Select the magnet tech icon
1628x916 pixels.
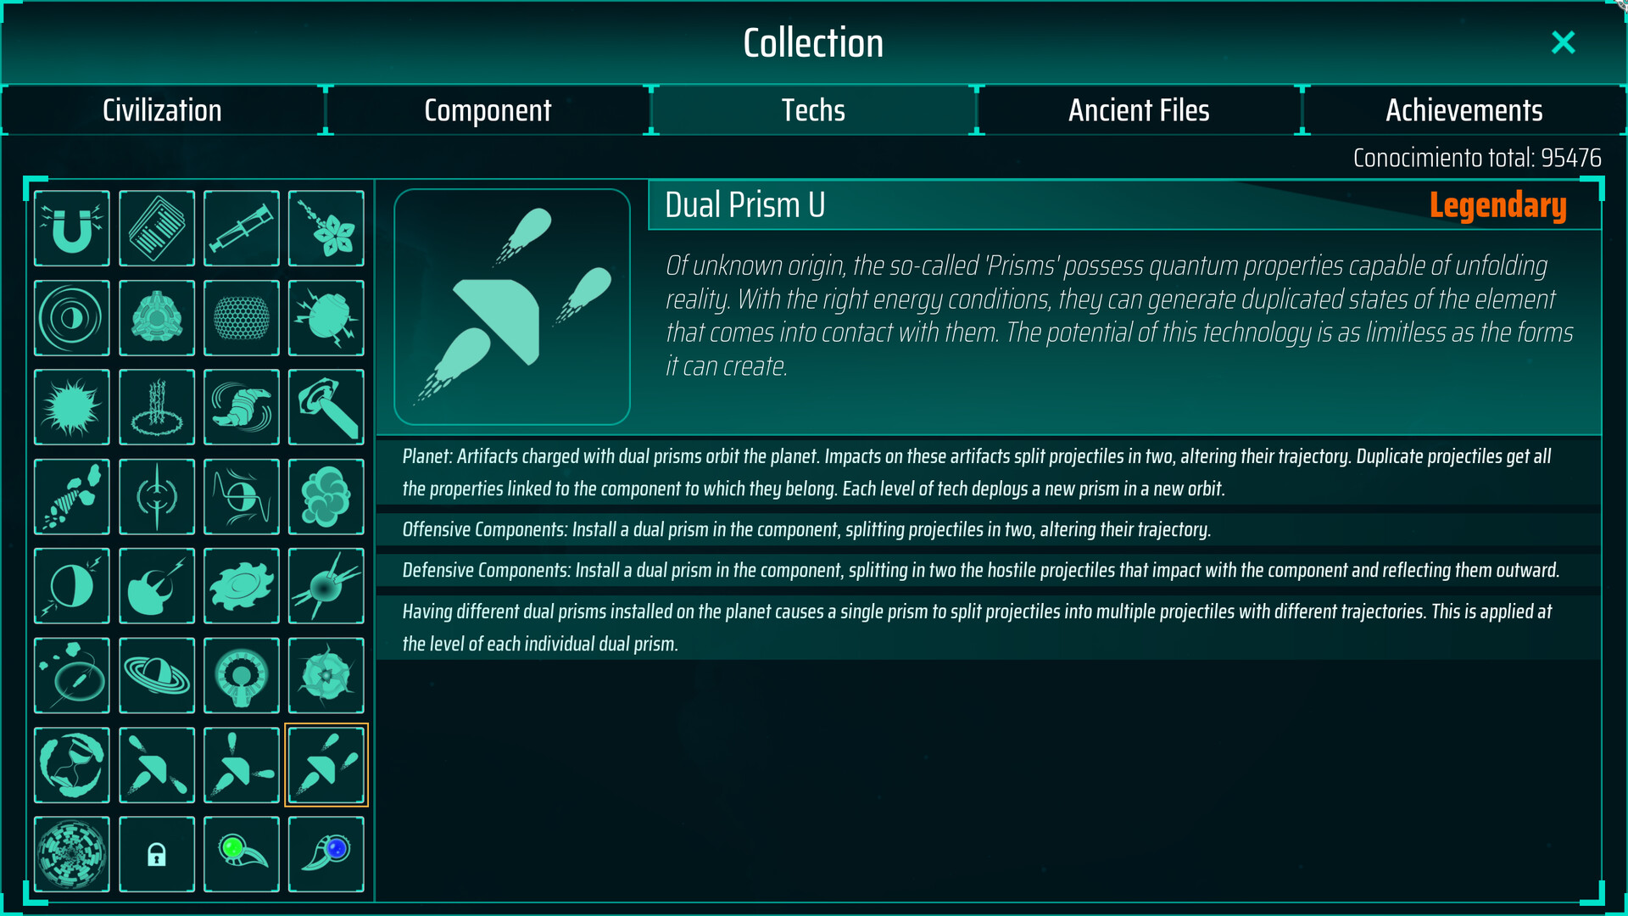[72, 228]
